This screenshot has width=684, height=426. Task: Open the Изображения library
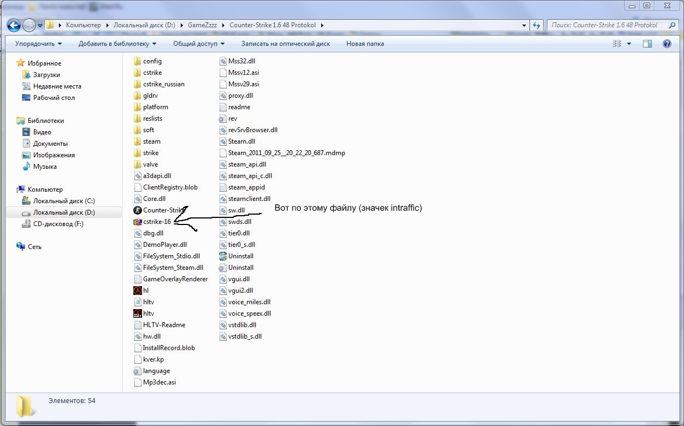[x=54, y=155]
